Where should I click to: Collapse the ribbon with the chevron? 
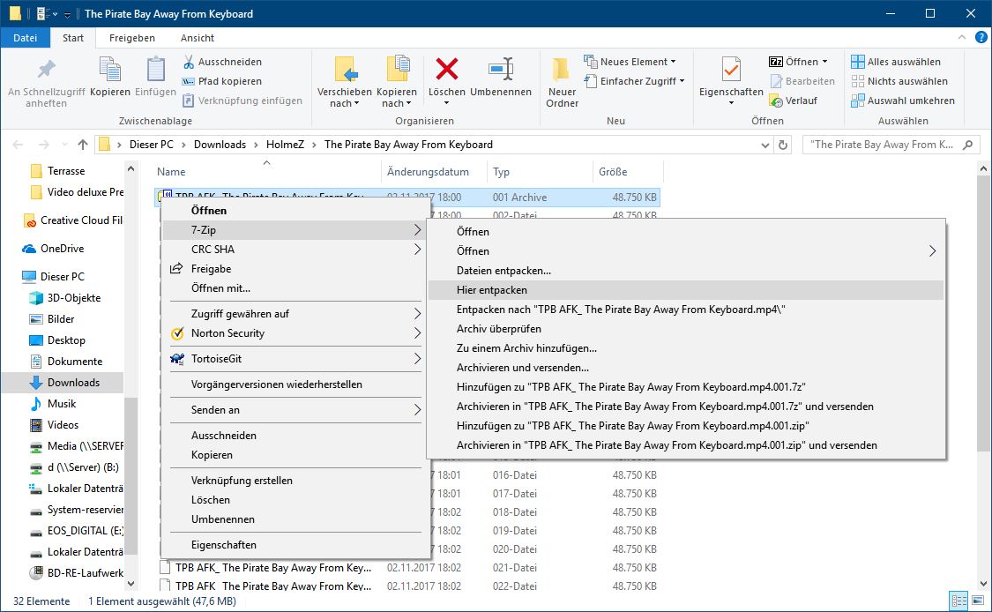point(962,37)
